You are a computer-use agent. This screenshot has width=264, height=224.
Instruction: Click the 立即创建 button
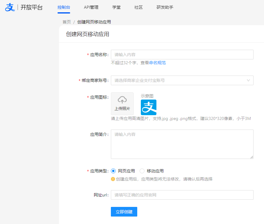pos(124,212)
